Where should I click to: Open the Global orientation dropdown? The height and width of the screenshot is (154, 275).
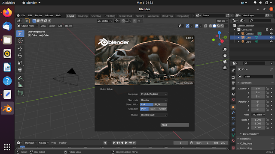click(x=105, y=21)
